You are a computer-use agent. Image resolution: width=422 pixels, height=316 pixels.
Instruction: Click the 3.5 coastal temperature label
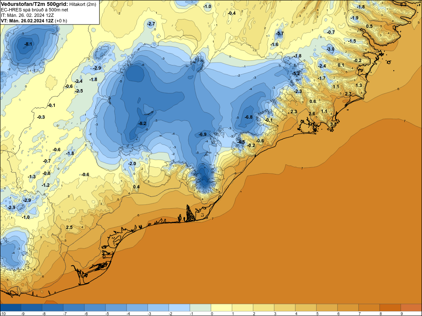(333, 124)
